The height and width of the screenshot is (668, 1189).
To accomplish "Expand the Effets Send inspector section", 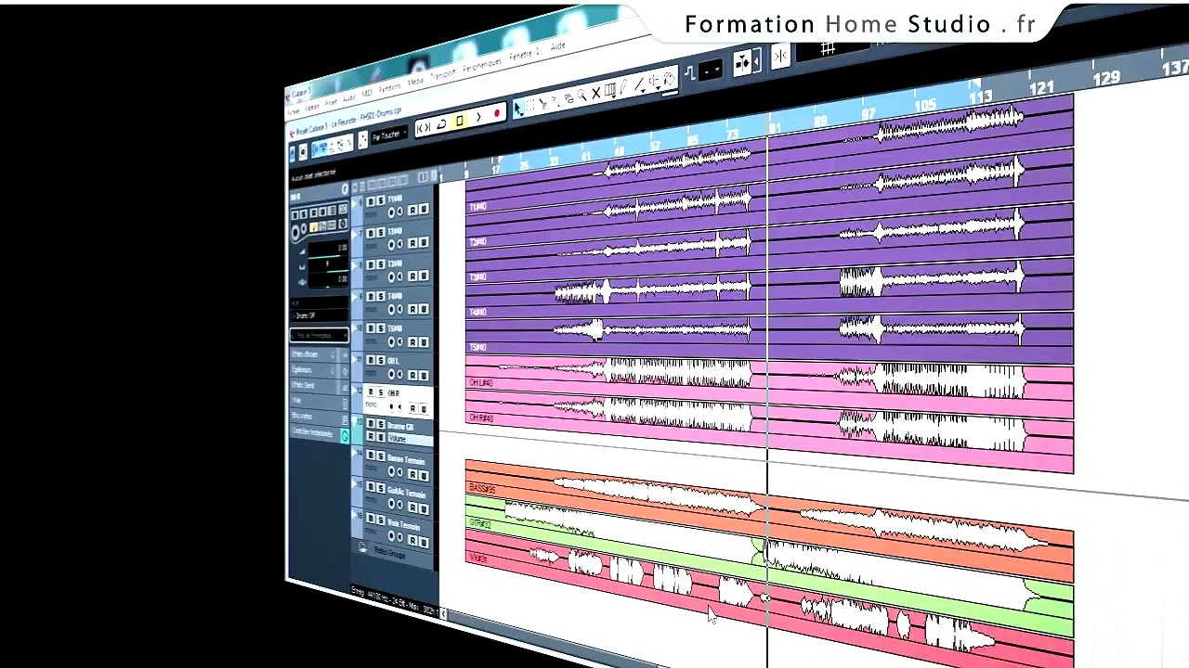I will [x=319, y=386].
